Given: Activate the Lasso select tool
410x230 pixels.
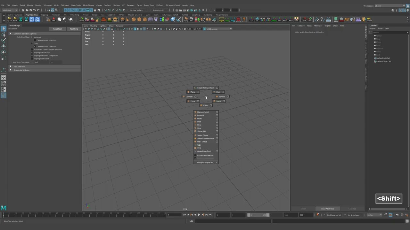Looking at the screenshot, I should pyautogui.click(x=4, y=35).
